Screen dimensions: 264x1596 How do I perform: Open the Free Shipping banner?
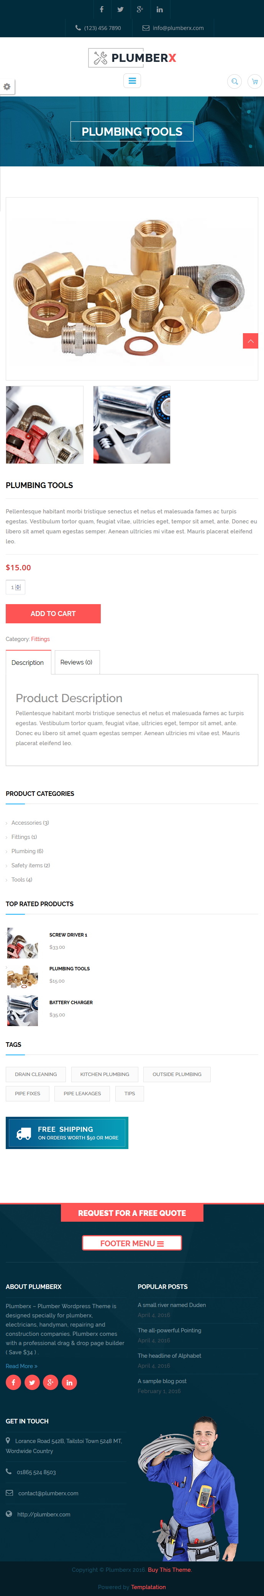click(x=67, y=1133)
